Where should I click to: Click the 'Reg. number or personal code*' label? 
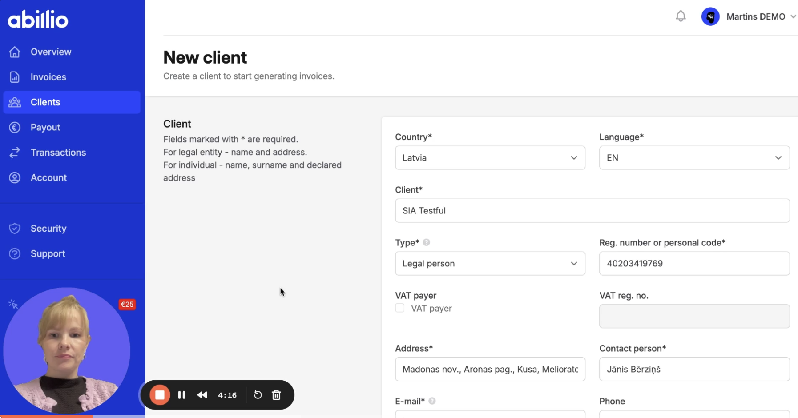[x=662, y=243]
